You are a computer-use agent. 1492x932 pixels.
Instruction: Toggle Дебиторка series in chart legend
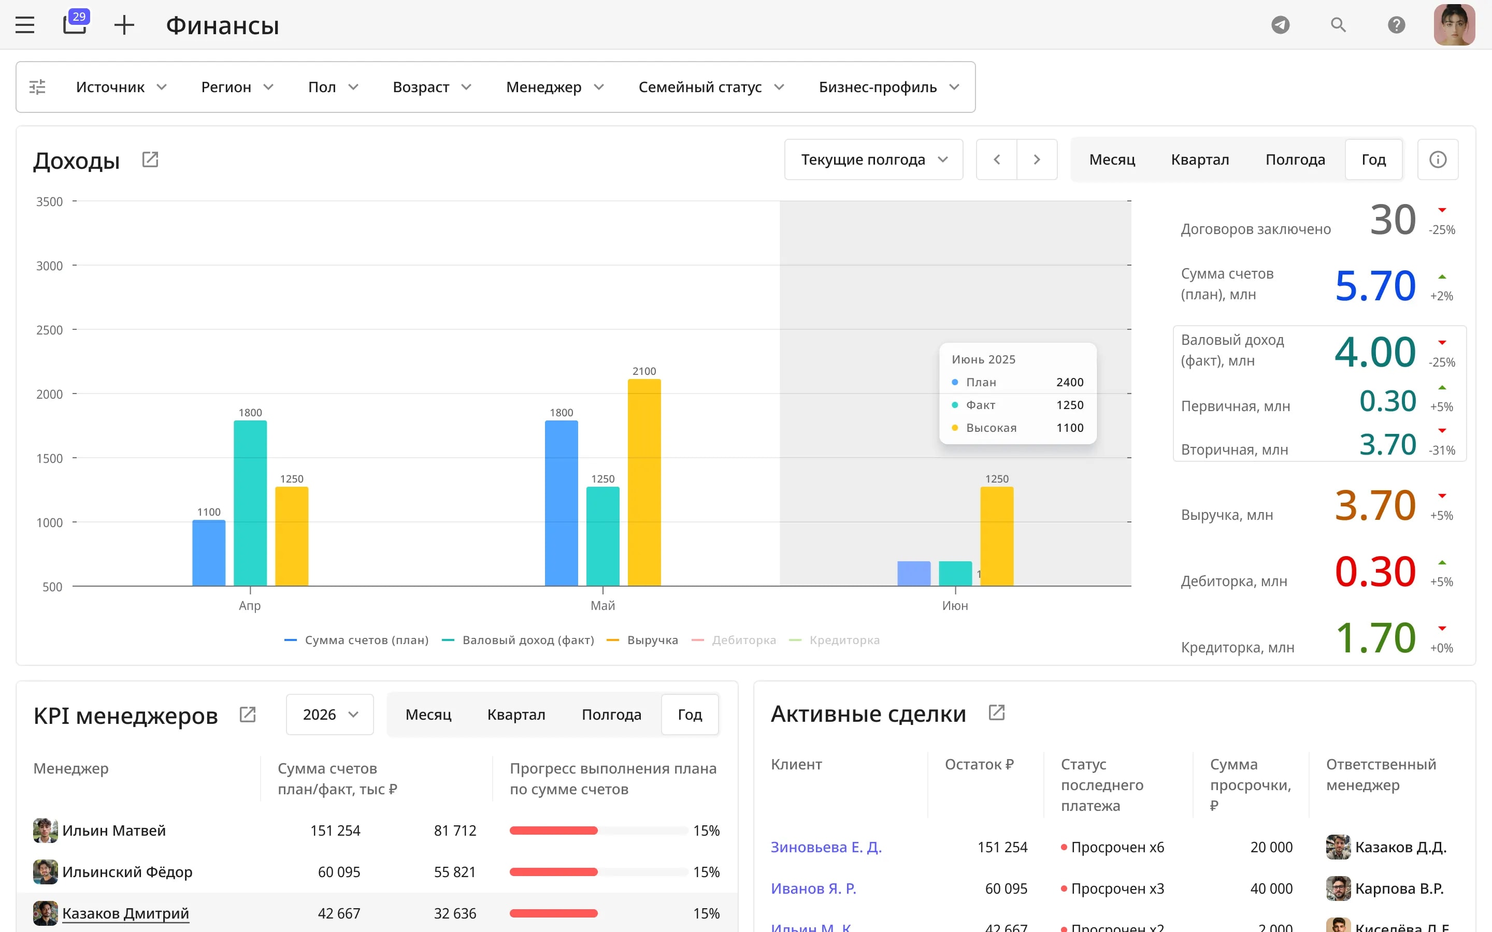734,640
